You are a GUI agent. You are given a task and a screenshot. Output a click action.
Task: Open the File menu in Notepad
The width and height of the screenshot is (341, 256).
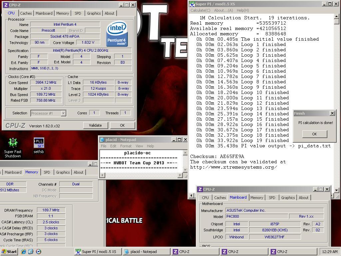pos(104,146)
